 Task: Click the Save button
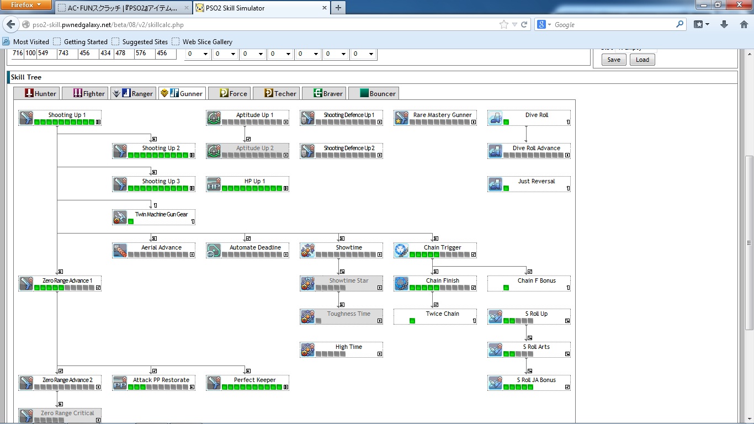pos(614,60)
